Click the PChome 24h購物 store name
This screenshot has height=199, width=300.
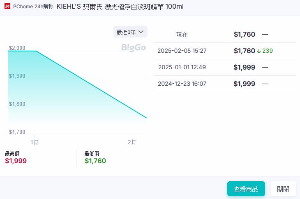point(33,7)
